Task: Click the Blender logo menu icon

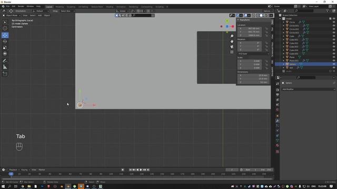Action: (x=3, y=6)
